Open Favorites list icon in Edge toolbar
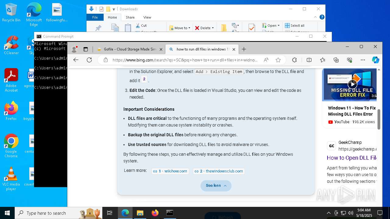Viewport: 390px width, 219px height. [323, 60]
